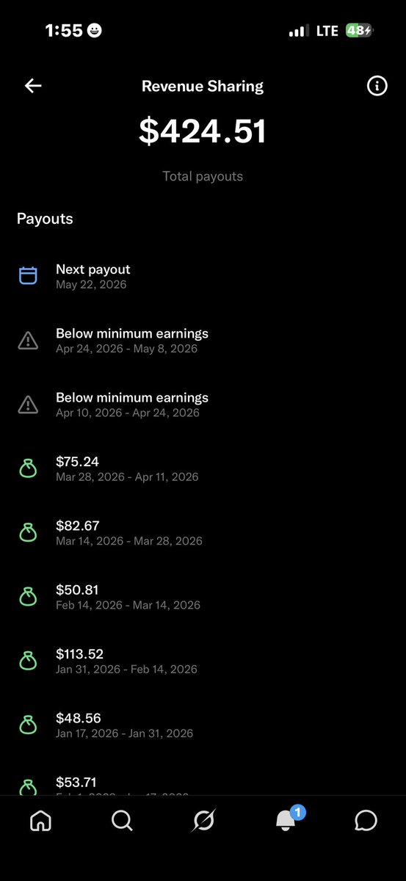The image size is (406, 881).
Task: Open the Search magnifier tab
Action: [122, 821]
